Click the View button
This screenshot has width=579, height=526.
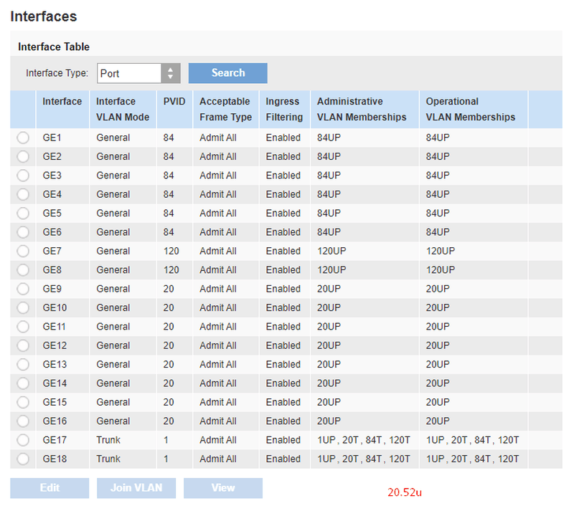click(x=223, y=488)
